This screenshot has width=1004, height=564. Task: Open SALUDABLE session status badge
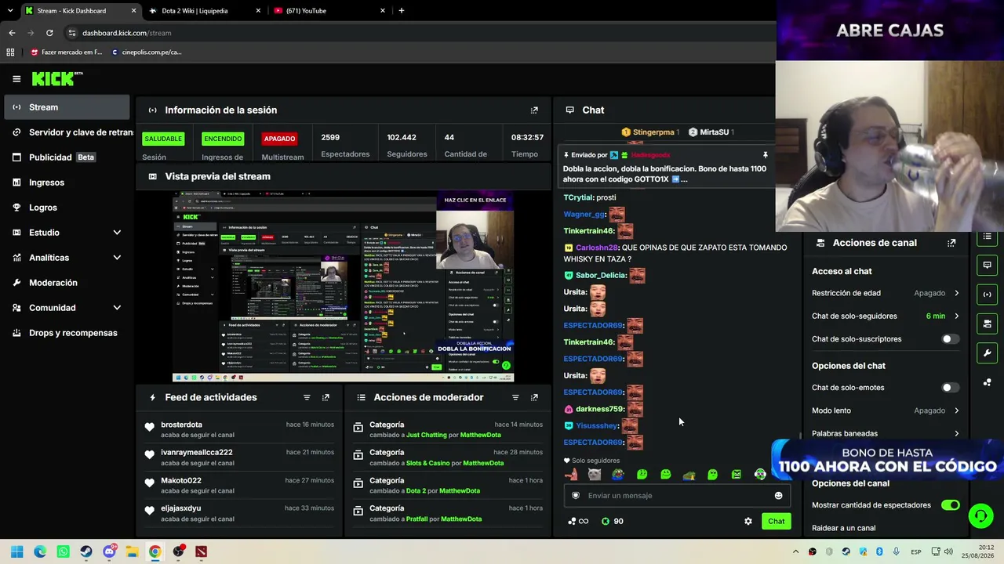pyautogui.click(x=163, y=139)
